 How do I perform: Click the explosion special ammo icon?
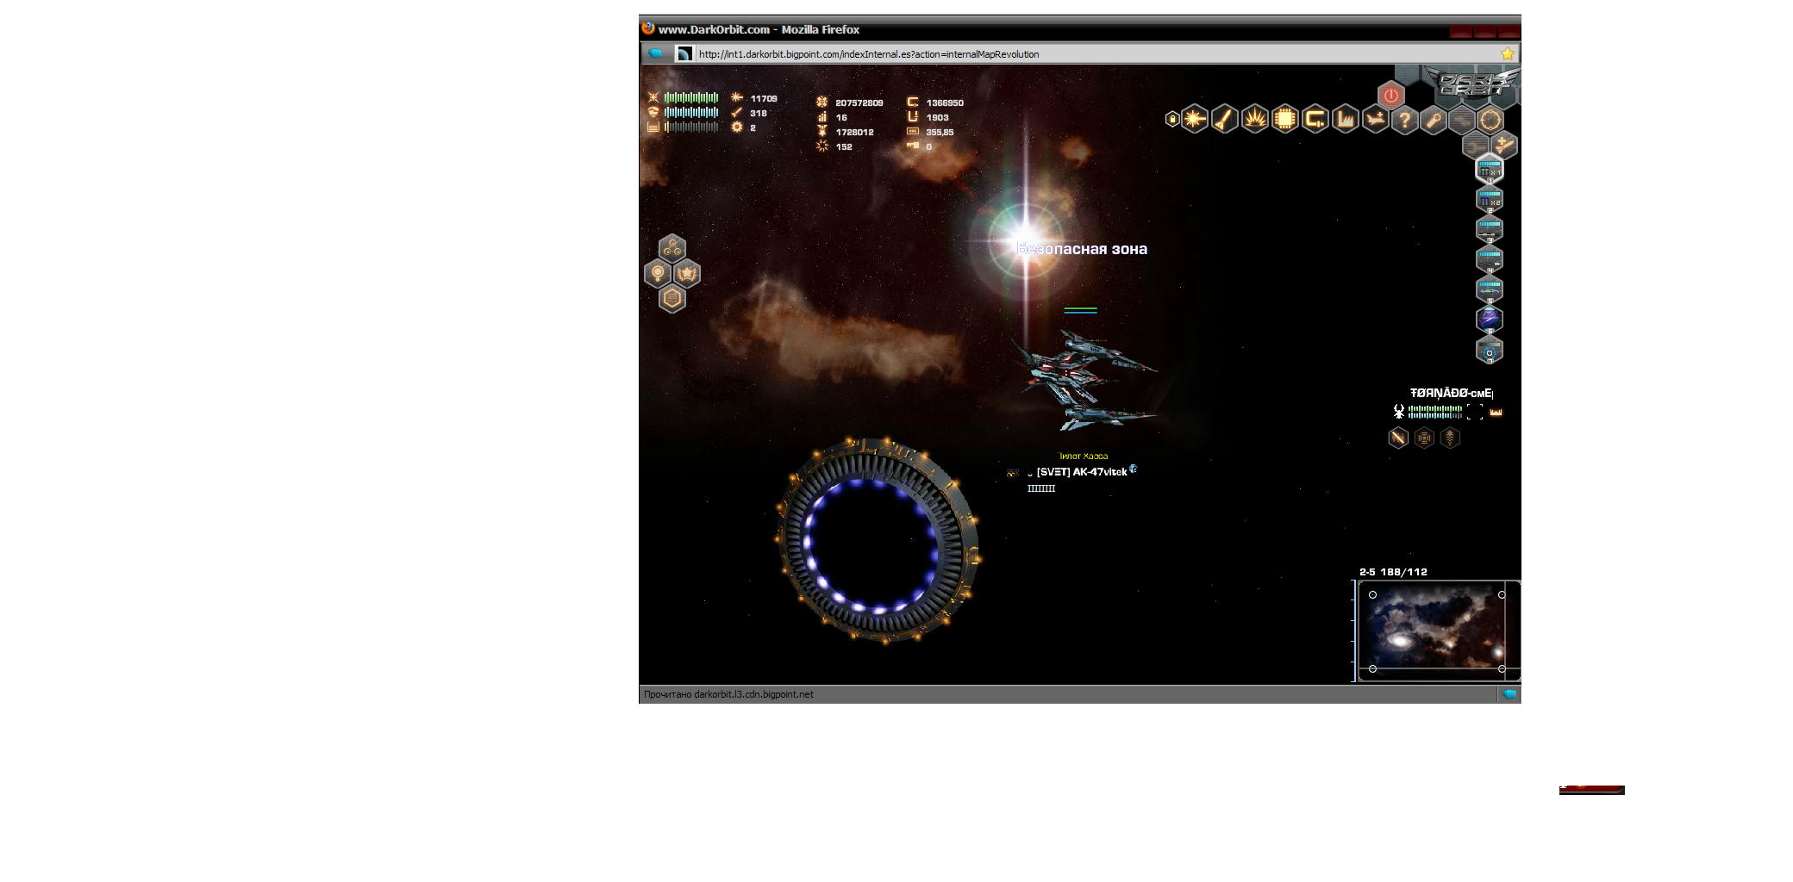tap(1255, 120)
